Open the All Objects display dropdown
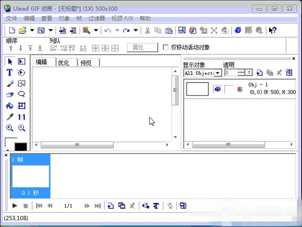 (x=218, y=73)
